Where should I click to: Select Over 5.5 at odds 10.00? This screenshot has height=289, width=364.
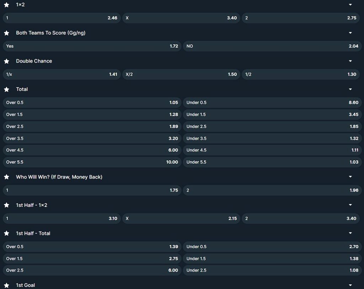pyautogui.click(x=92, y=162)
